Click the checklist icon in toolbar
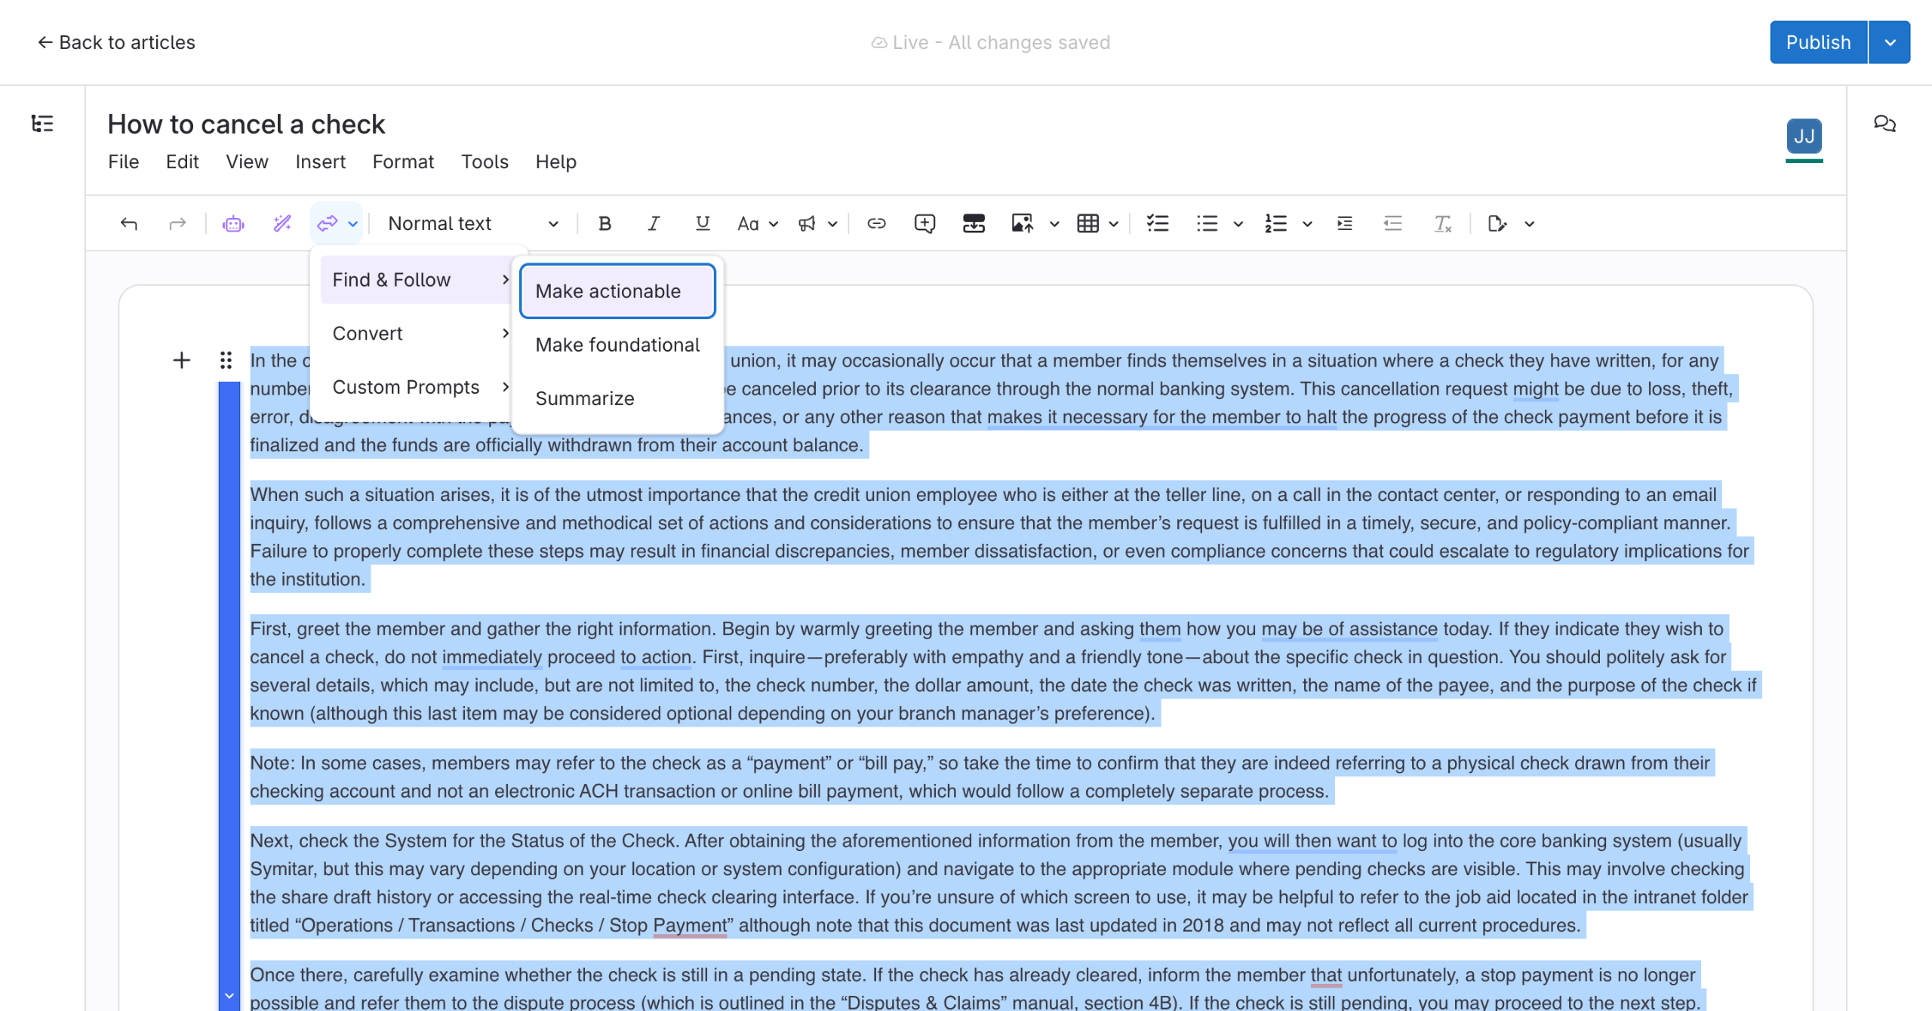 tap(1157, 223)
